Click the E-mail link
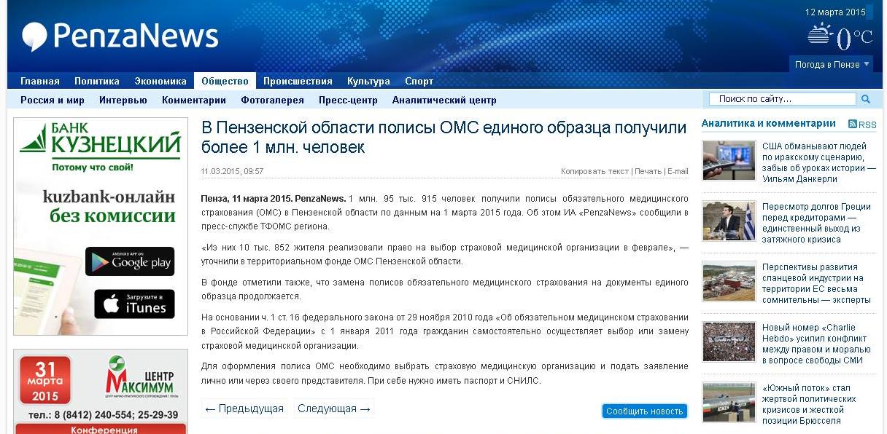The height and width of the screenshot is (434, 887). point(678,171)
